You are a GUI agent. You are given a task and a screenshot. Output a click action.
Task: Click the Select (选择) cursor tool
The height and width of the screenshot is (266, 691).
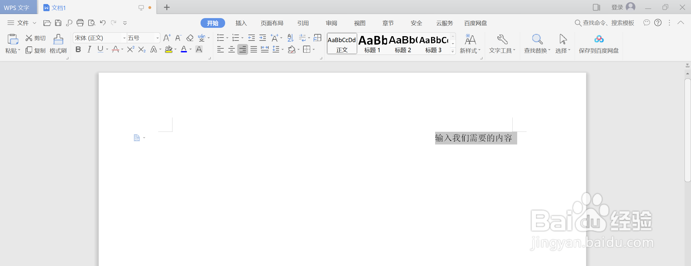[x=563, y=44]
